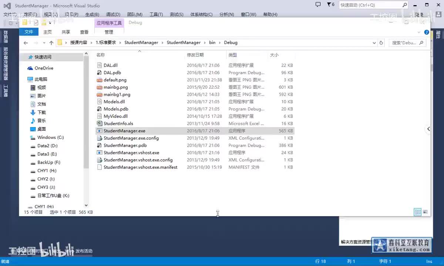Open the 共享 ribbon tab
The height and width of the screenshot is (266, 444).
pyautogui.click(x=66, y=32)
